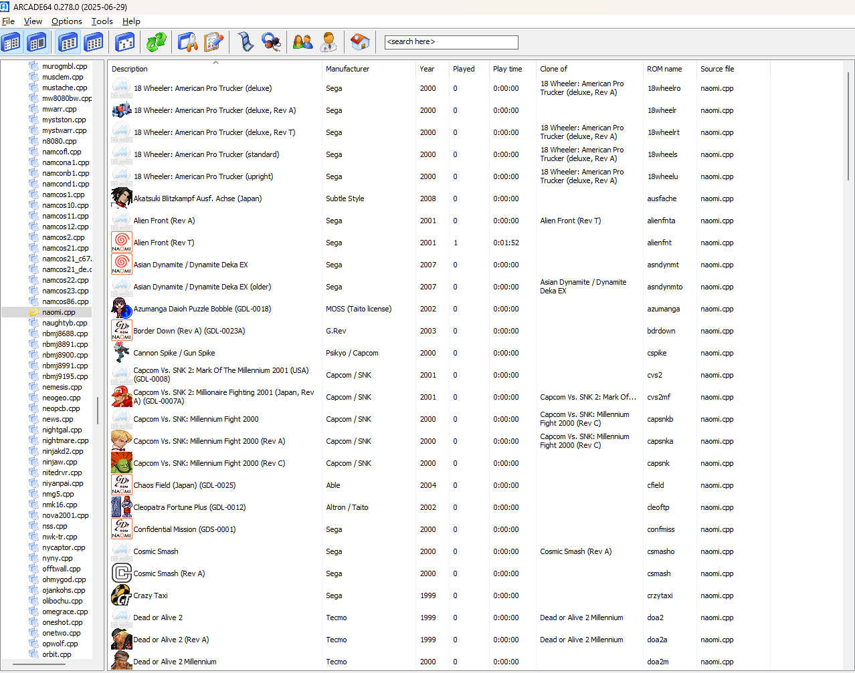Viewport: 855px width, 673px height.
Task: Click the dotted grouped view toolbar icon
Action: (x=125, y=42)
